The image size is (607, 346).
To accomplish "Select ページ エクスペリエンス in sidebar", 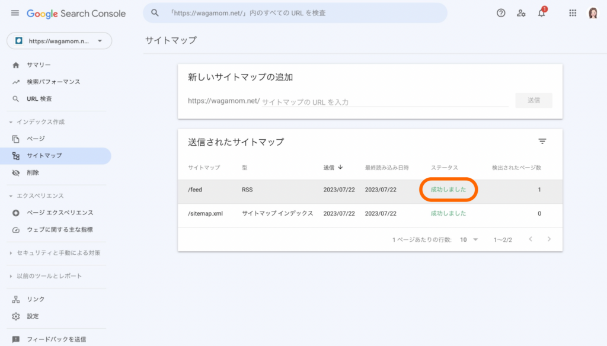I will [x=59, y=213].
